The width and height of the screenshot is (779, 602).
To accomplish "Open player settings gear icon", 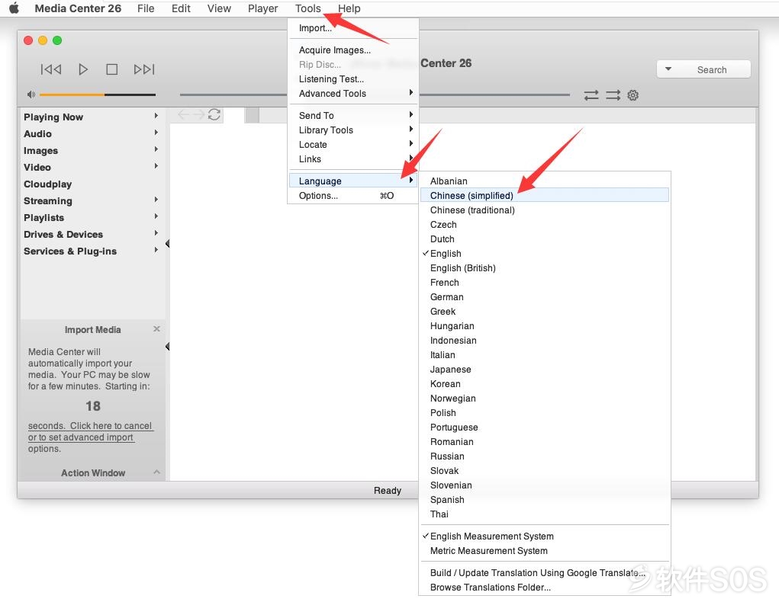I will pyautogui.click(x=633, y=94).
